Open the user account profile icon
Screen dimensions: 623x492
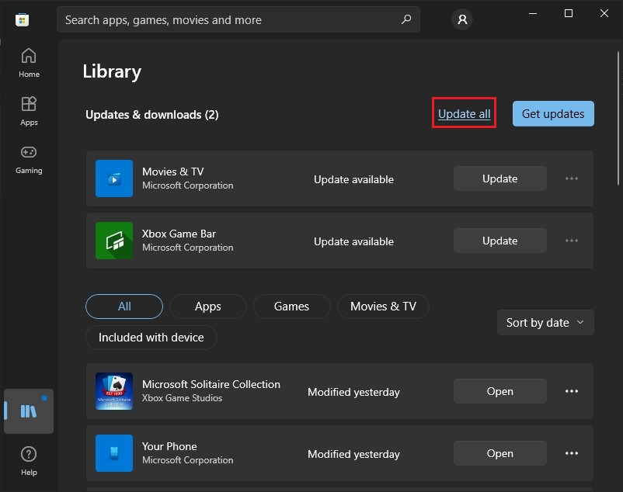click(x=462, y=19)
